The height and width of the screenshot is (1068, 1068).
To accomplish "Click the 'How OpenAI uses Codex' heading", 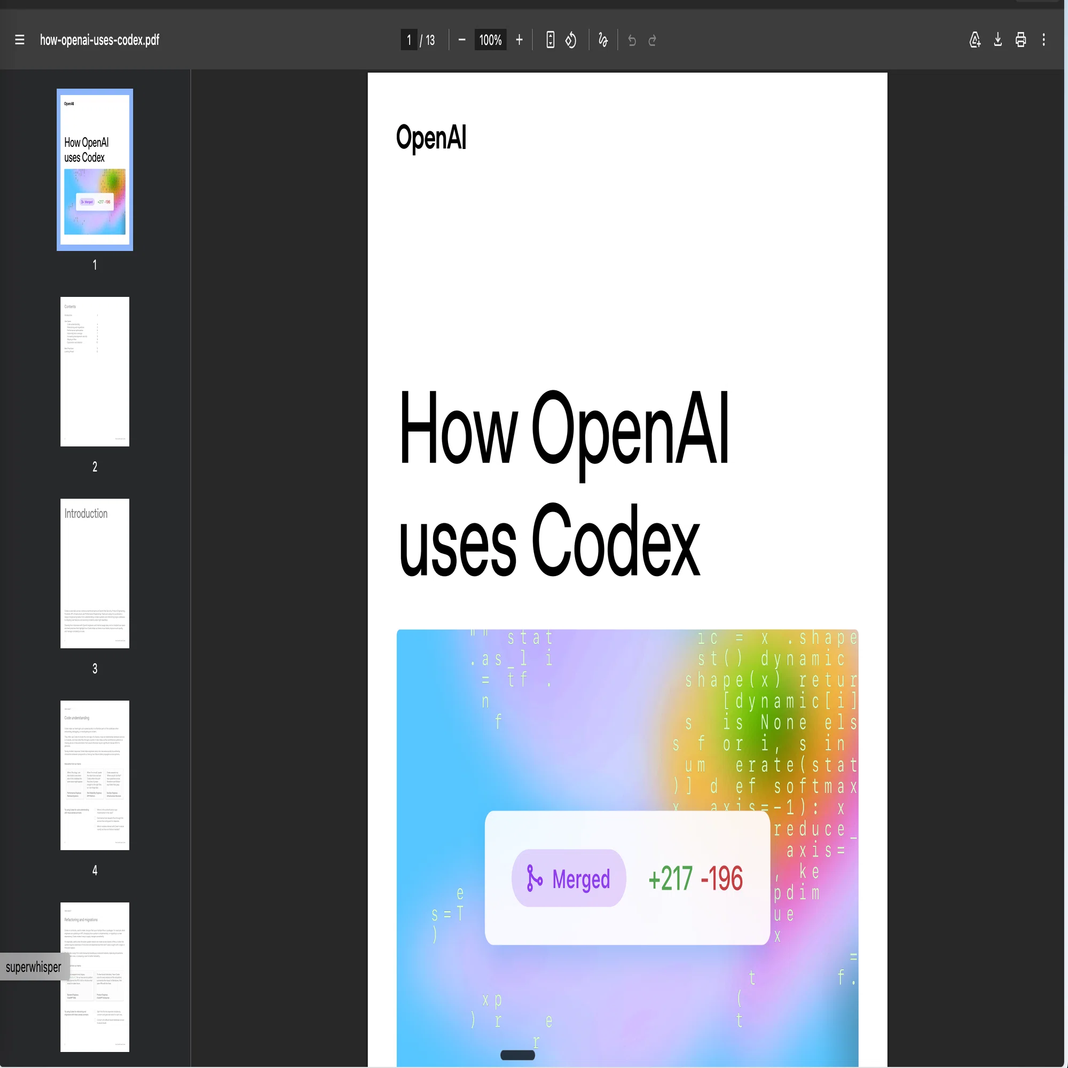I will coord(563,483).
